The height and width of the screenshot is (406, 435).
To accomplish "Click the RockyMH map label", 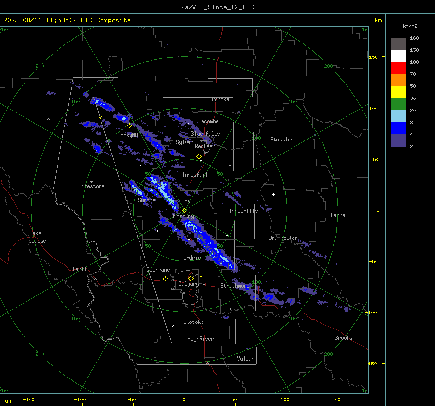I will point(128,135).
